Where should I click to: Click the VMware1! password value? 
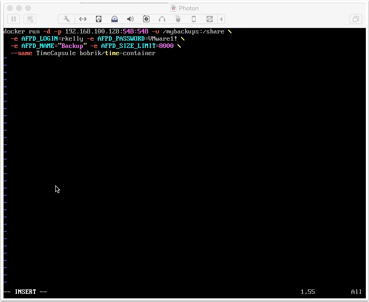[x=163, y=39]
